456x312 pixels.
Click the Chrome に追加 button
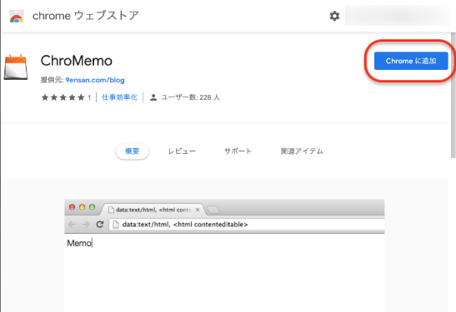[411, 61]
